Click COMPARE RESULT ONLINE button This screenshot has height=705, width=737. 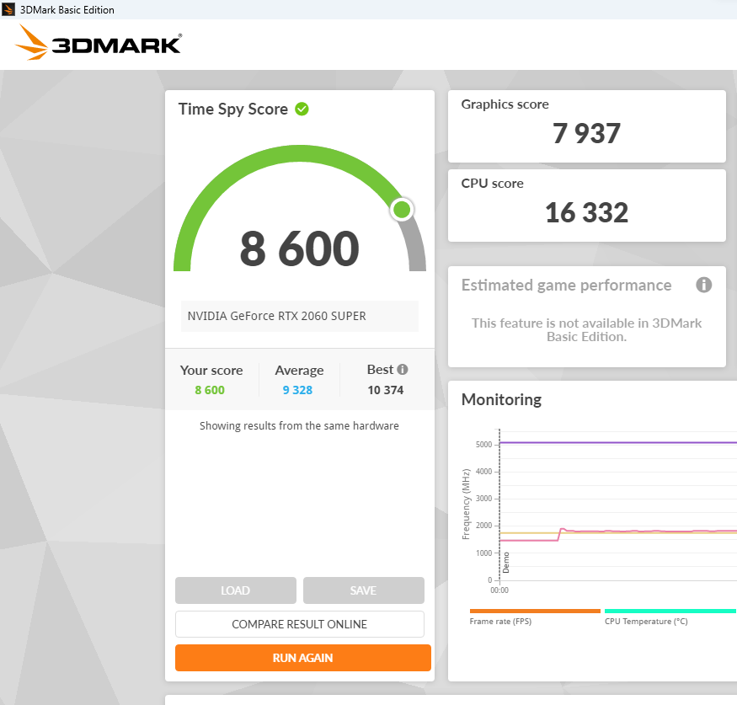tap(299, 624)
